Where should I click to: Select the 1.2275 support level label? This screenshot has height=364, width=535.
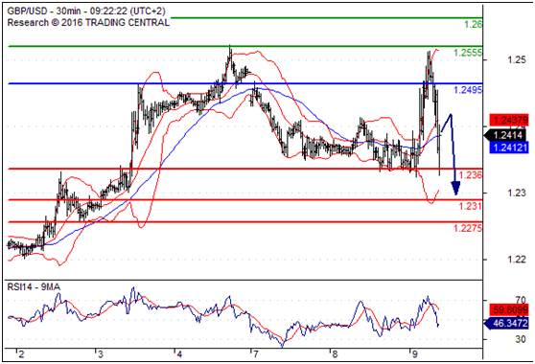468,228
